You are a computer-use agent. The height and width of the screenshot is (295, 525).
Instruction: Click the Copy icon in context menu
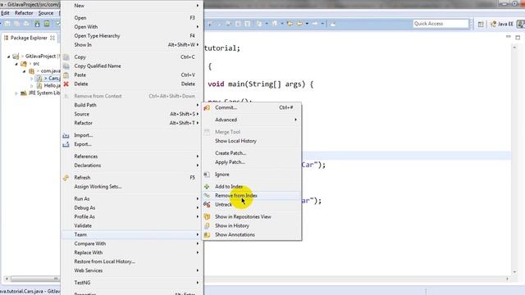(66, 57)
